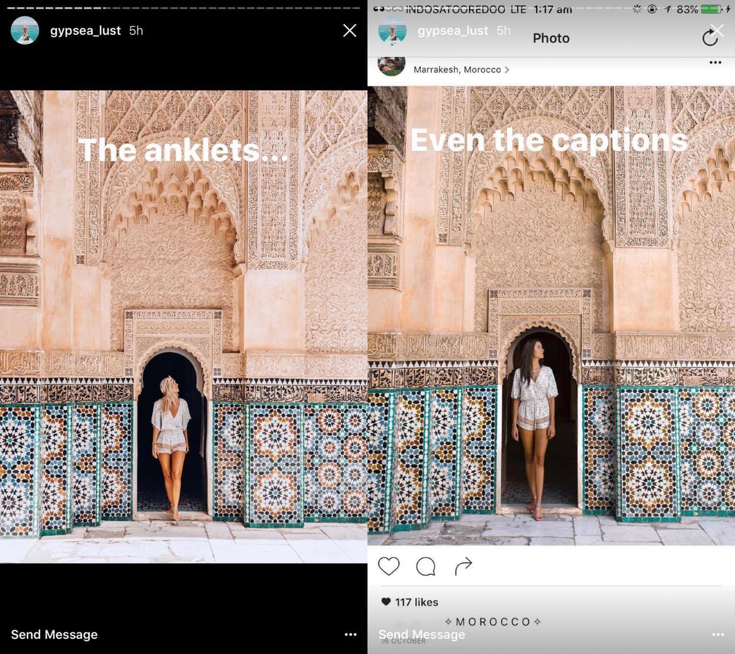Screen dimensions: 735x654
Task: Tap the 1:17 am clock in status bar
Action: pyautogui.click(x=552, y=9)
